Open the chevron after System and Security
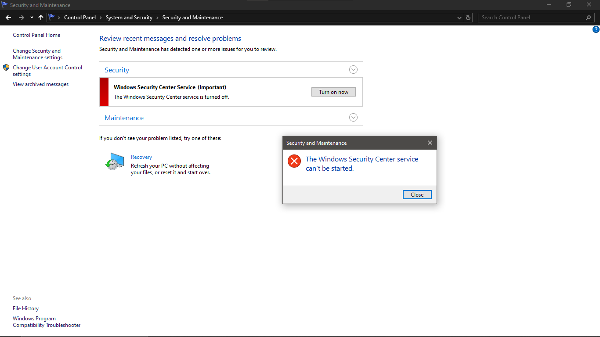The width and height of the screenshot is (600, 337). [157, 18]
